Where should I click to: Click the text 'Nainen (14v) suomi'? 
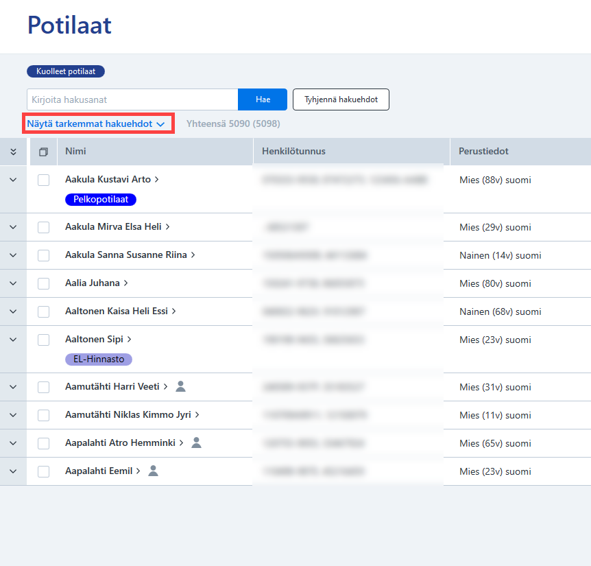[x=500, y=256]
